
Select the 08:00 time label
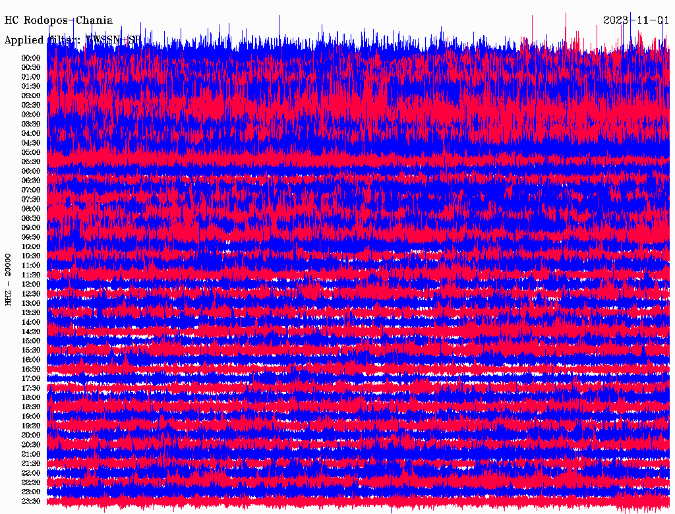30,209
